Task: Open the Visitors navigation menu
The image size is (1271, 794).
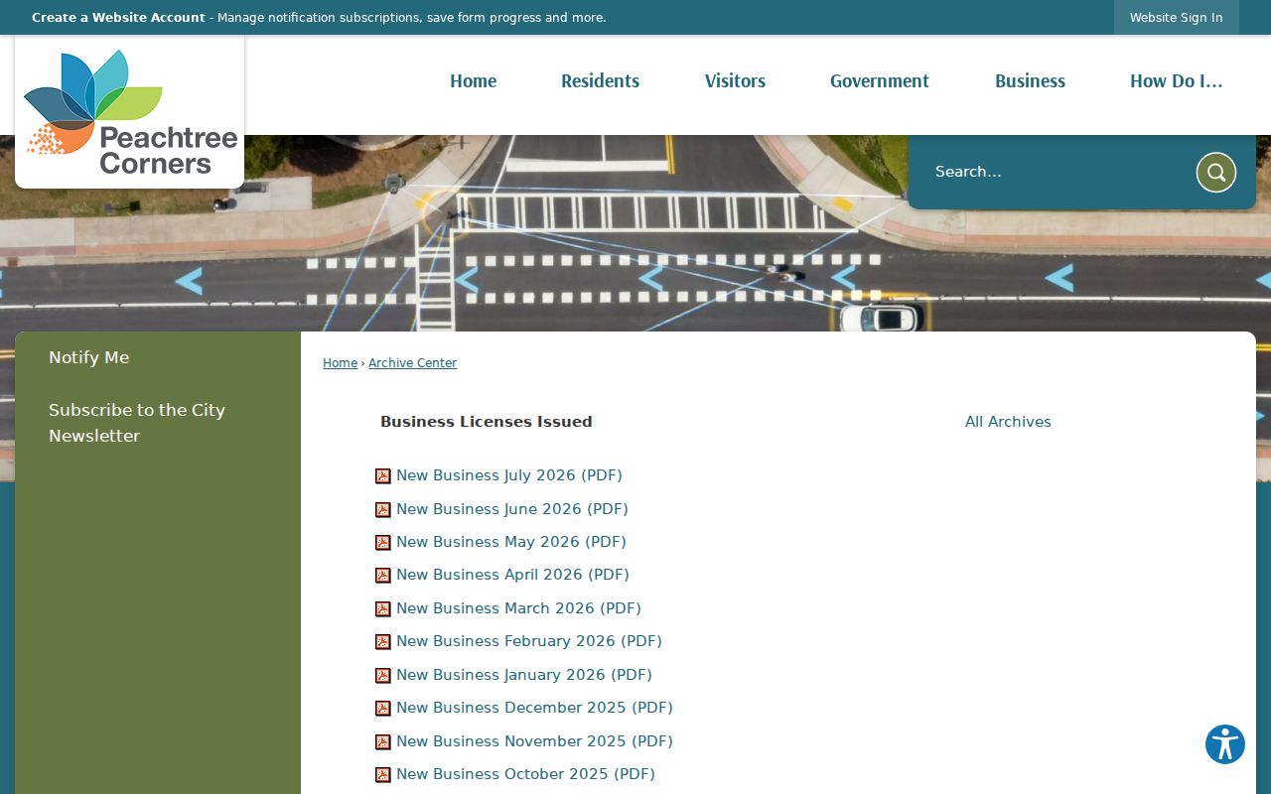Action: pyautogui.click(x=735, y=81)
